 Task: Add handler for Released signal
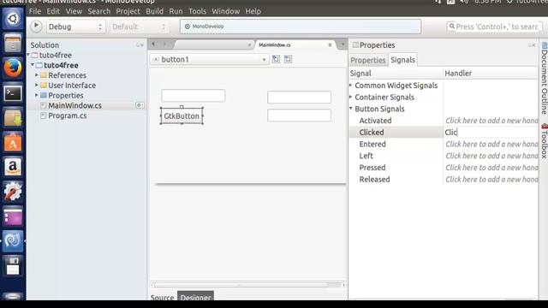coord(491,179)
